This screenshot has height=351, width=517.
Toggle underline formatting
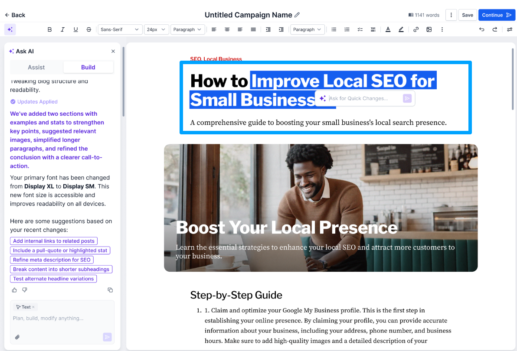point(76,29)
